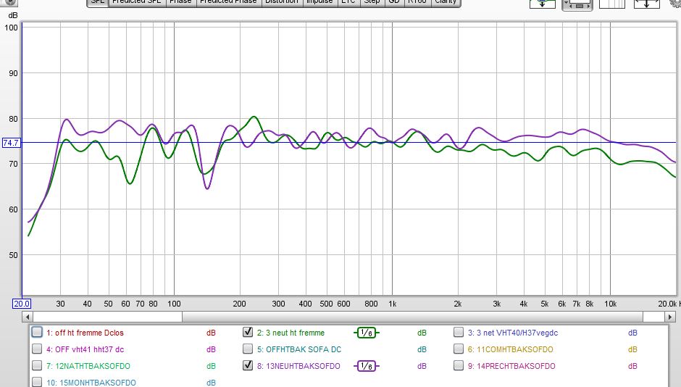Click the dB readout for 3: 3 net VHT40

pos(632,333)
